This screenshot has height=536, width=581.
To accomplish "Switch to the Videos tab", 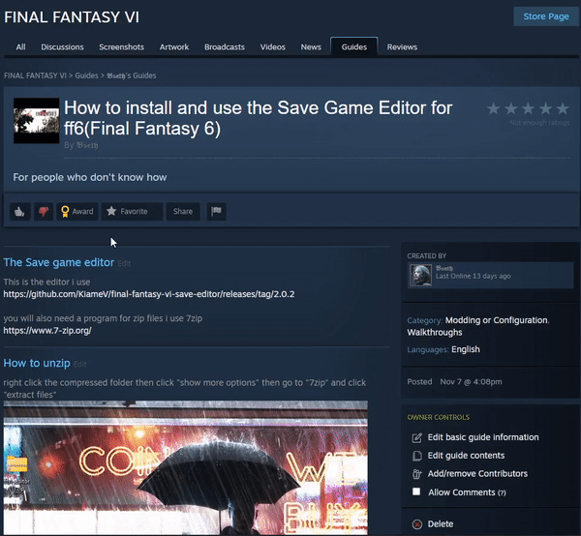I will (273, 47).
